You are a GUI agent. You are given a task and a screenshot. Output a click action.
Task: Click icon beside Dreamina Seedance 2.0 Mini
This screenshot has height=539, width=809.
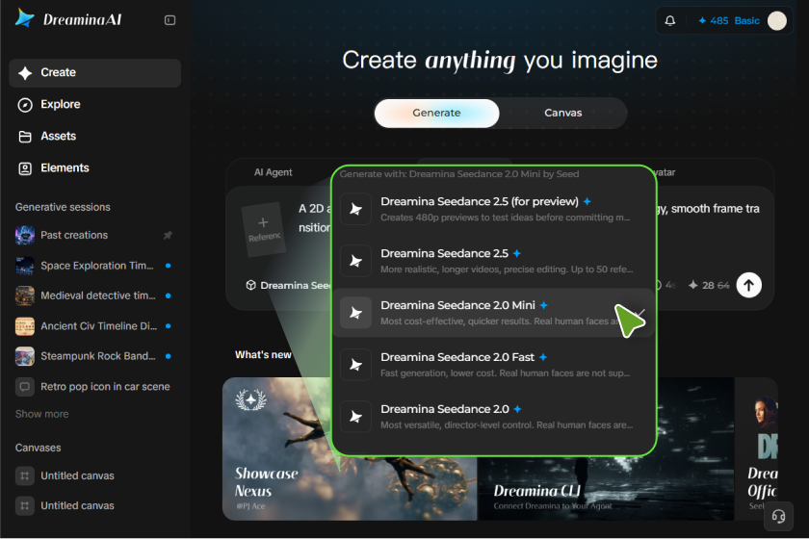[356, 313]
